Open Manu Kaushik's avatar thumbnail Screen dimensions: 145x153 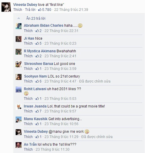[19, 120]
